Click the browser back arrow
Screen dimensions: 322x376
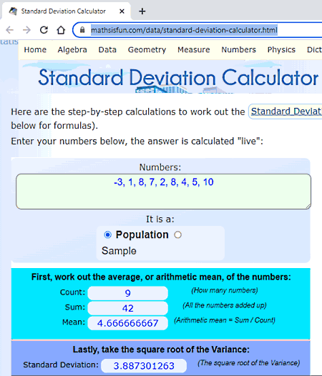pyautogui.click(x=9, y=30)
